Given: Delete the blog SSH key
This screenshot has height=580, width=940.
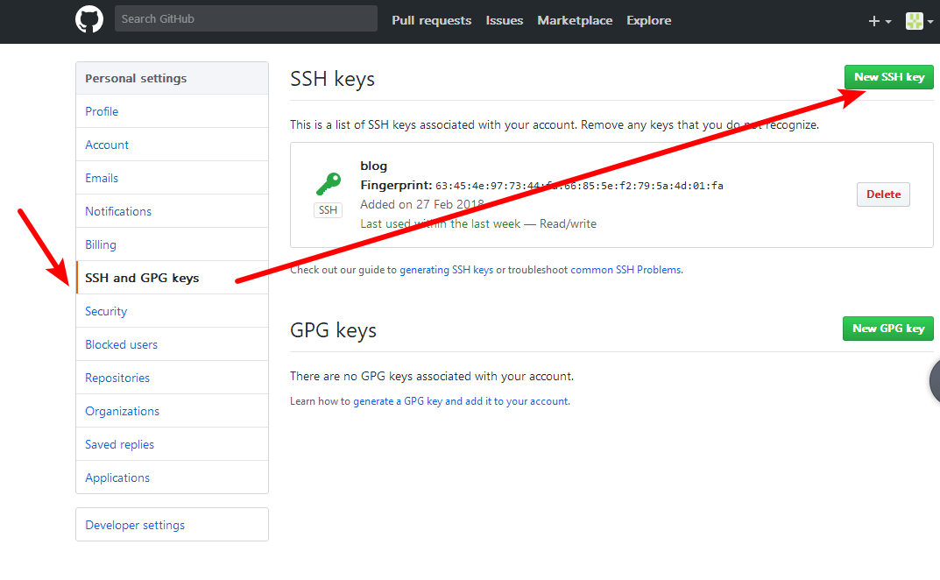Looking at the screenshot, I should (883, 195).
